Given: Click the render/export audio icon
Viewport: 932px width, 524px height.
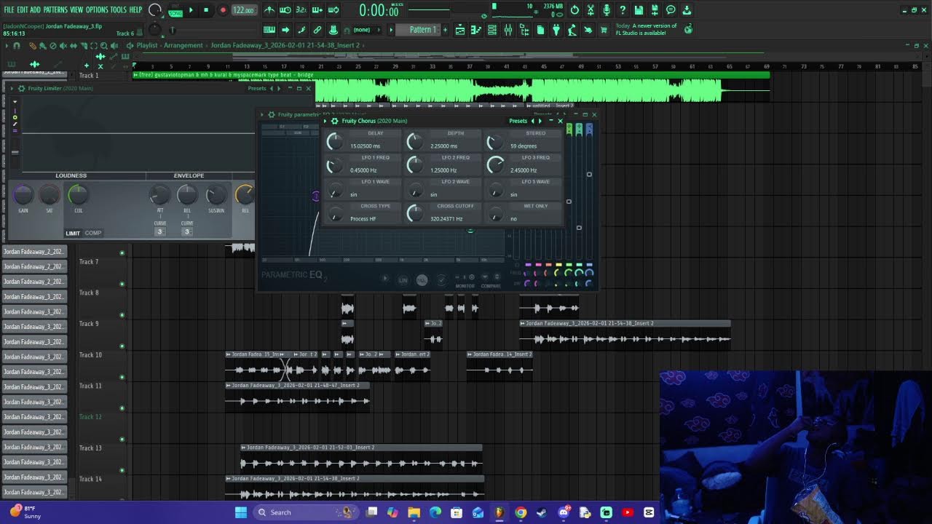Looking at the screenshot, I should (655, 10).
